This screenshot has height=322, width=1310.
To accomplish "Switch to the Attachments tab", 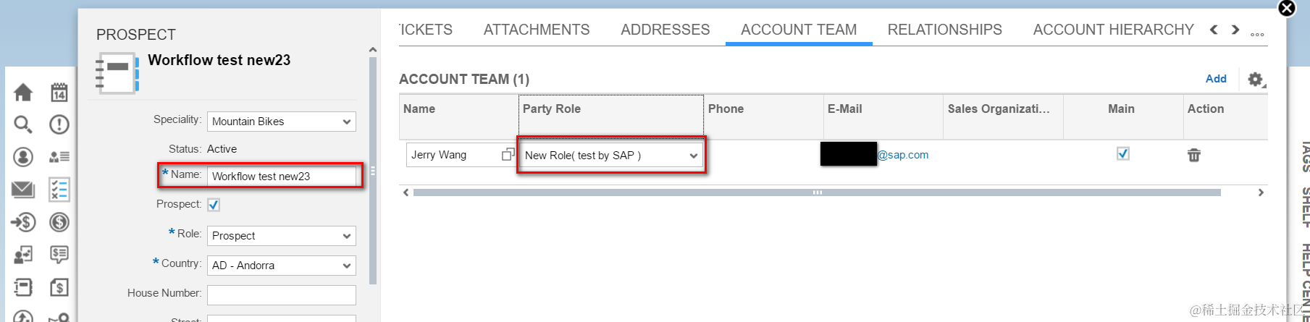I will pos(537,30).
